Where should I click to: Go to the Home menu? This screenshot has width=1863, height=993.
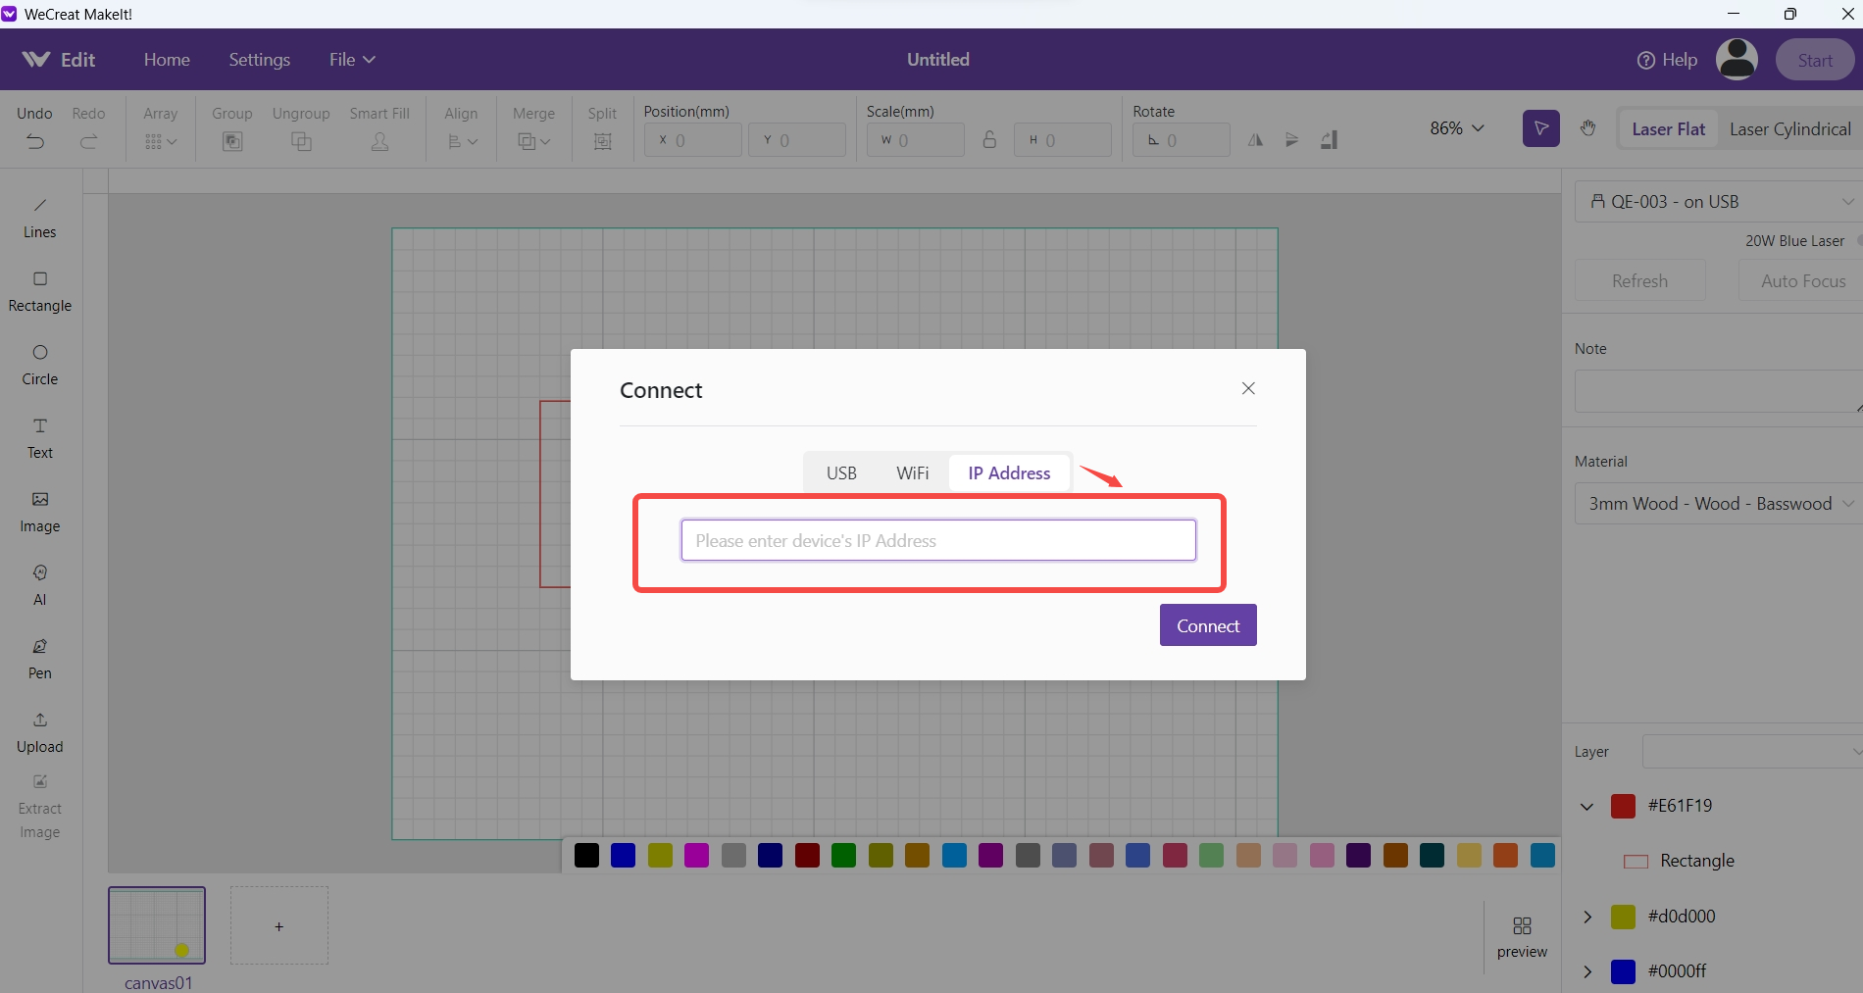(x=167, y=60)
